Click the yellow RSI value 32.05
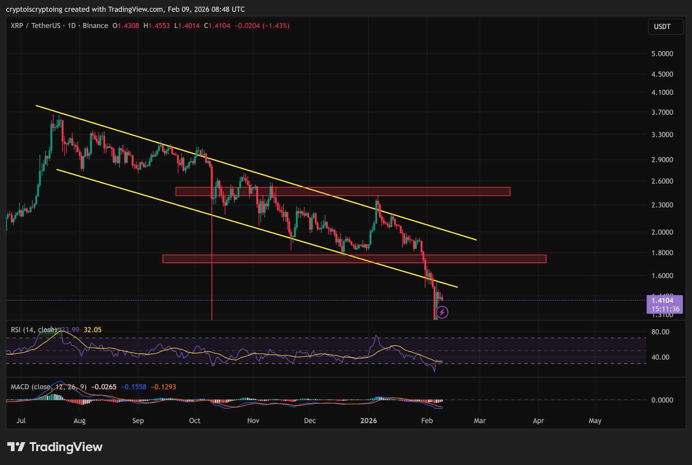 (93, 330)
